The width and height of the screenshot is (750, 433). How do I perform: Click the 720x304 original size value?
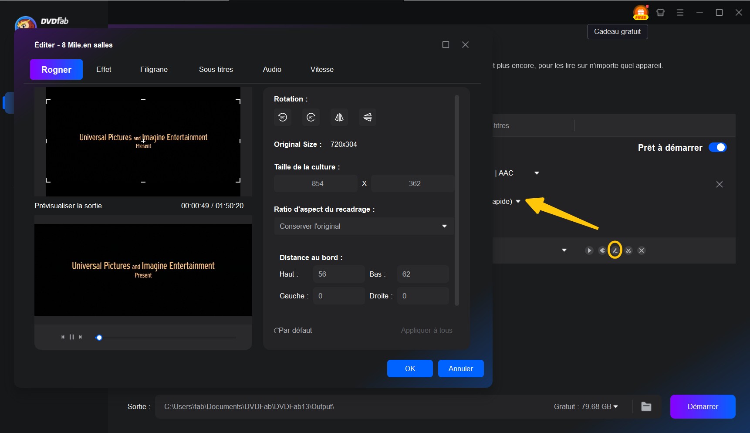[x=344, y=144]
